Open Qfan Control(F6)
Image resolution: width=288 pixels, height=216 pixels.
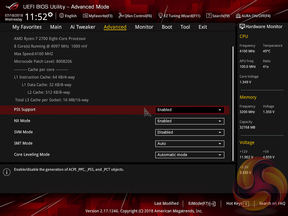click(x=138, y=16)
